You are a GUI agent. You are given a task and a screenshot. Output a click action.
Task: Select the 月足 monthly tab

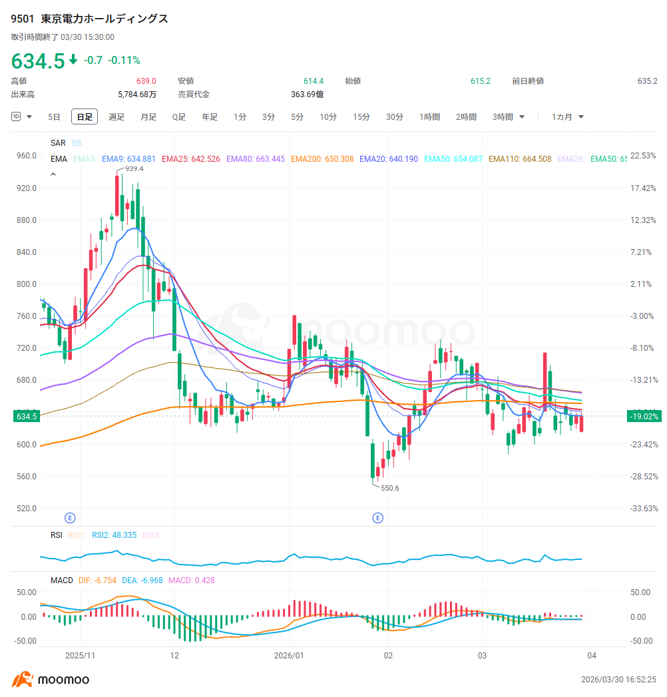(148, 117)
